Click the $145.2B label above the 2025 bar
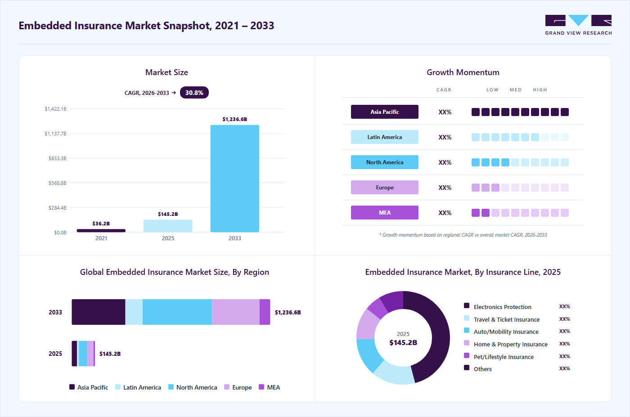The height and width of the screenshot is (417, 630). point(168,214)
